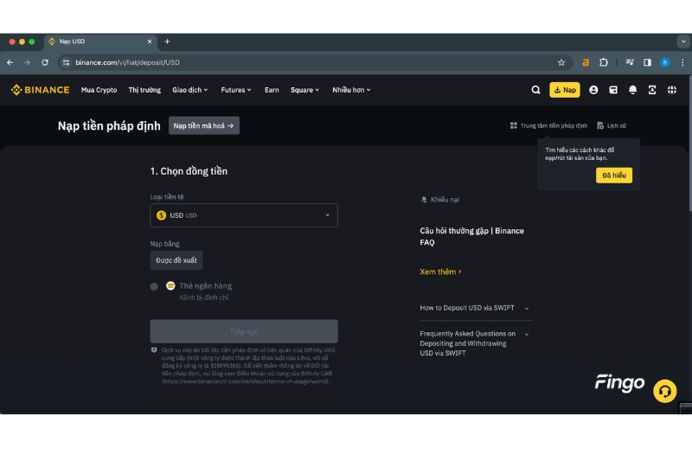The image size is (692, 461).
Task: Click the Tiếp tục continue button
Action: [244, 331]
